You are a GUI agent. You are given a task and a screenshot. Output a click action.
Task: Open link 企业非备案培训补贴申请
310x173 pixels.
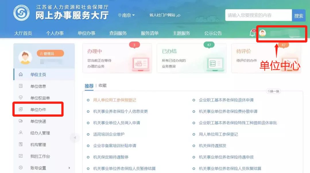pyautogui.click(x=115, y=146)
